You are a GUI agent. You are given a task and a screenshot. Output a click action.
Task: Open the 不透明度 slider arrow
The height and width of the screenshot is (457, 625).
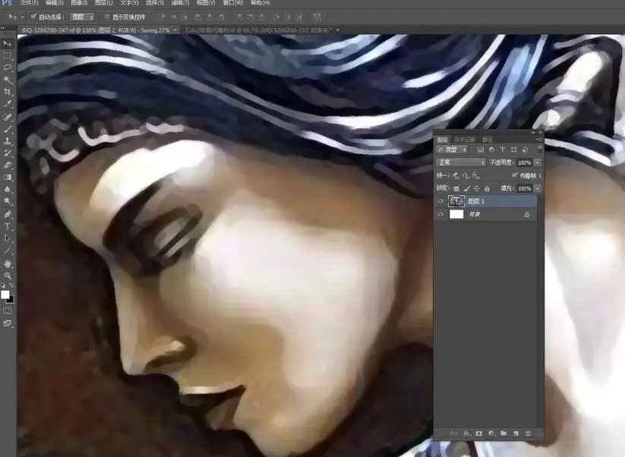538,163
